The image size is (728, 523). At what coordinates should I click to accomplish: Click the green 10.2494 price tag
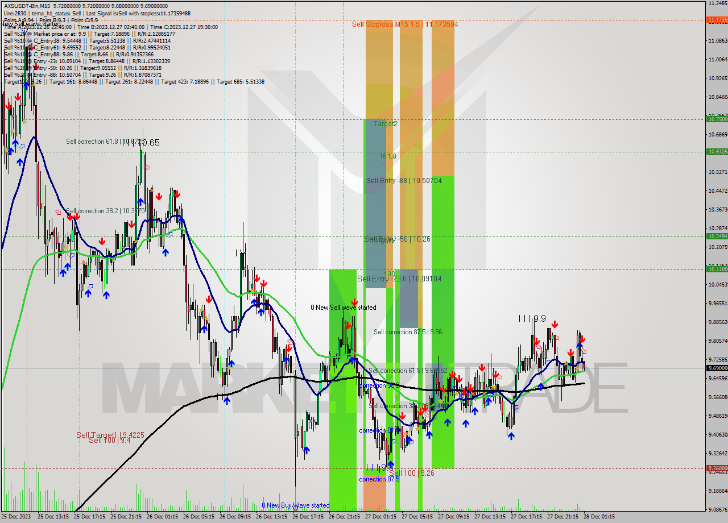(x=717, y=236)
